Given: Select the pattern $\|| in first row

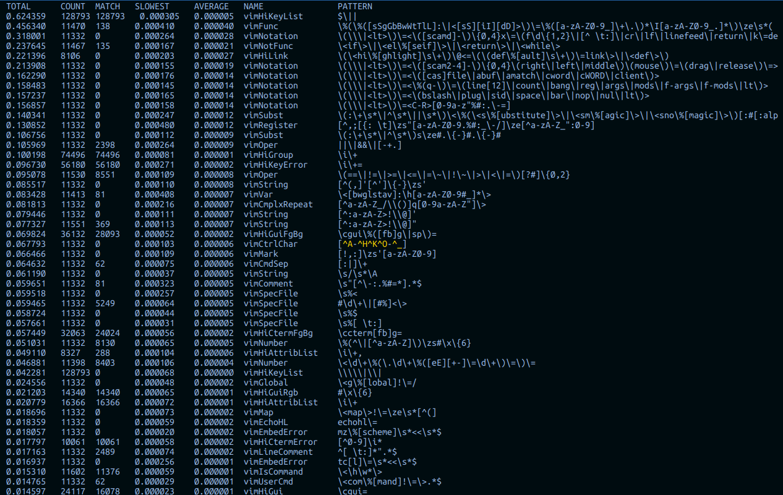Looking at the screenshot, I should click(348, 16).
